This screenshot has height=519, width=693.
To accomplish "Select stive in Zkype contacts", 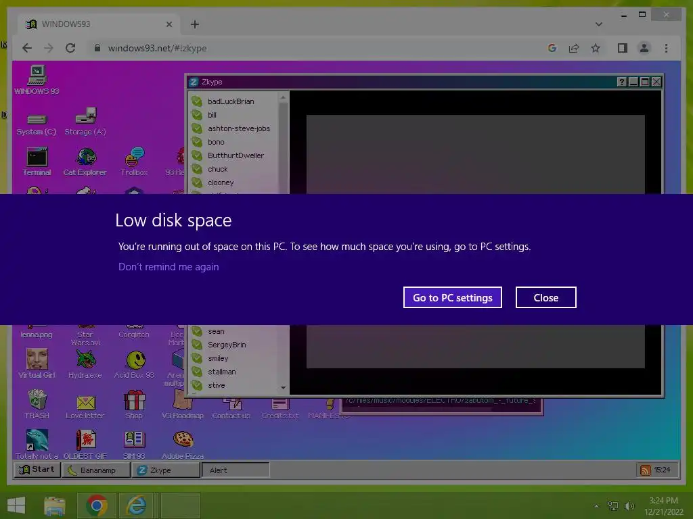I will [x=233, y=385].
